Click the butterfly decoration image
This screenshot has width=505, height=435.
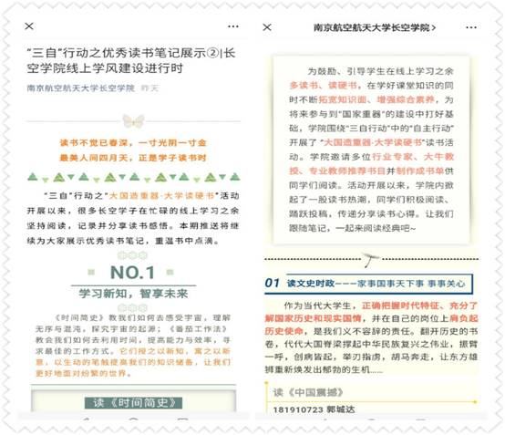click(133, 121)
